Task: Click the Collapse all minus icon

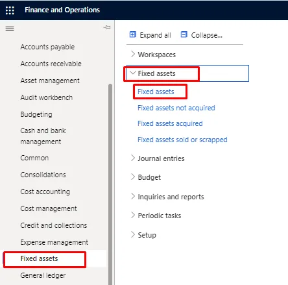Action: click(x=184, y=34)
